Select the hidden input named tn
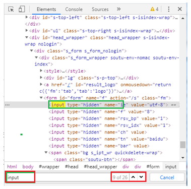 [108, 139]
